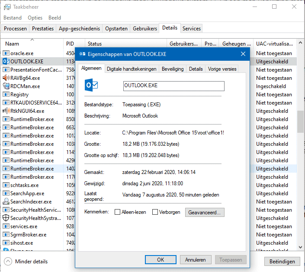Switch to the Opstarten tab

coord(116,29)
